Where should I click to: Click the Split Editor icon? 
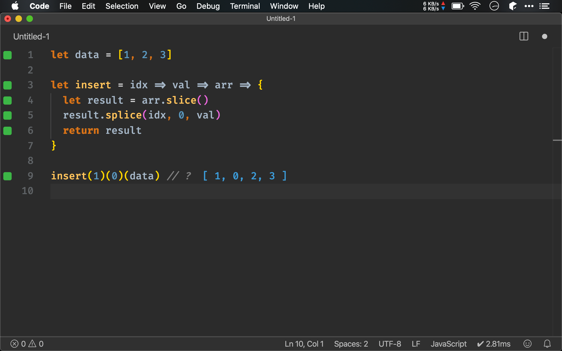[x=524, y=36]
